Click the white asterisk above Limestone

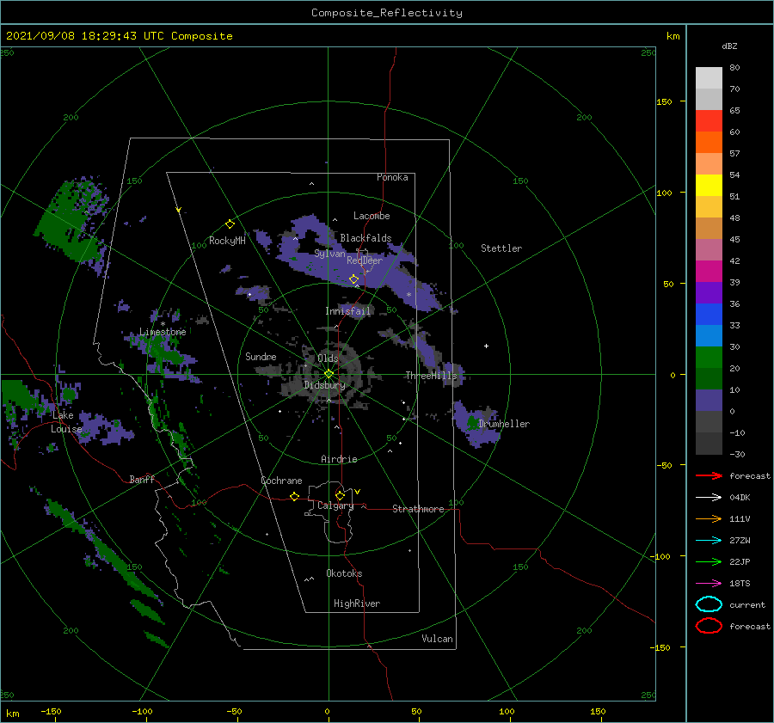[163, 324]
